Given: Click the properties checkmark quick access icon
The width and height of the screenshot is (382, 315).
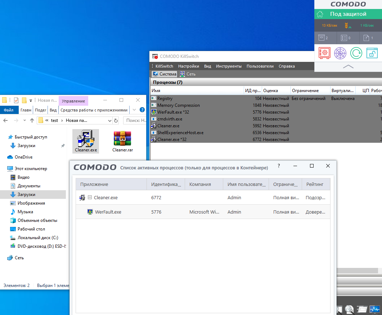Looking at the screenshot, I should click(x=16, y=100).
